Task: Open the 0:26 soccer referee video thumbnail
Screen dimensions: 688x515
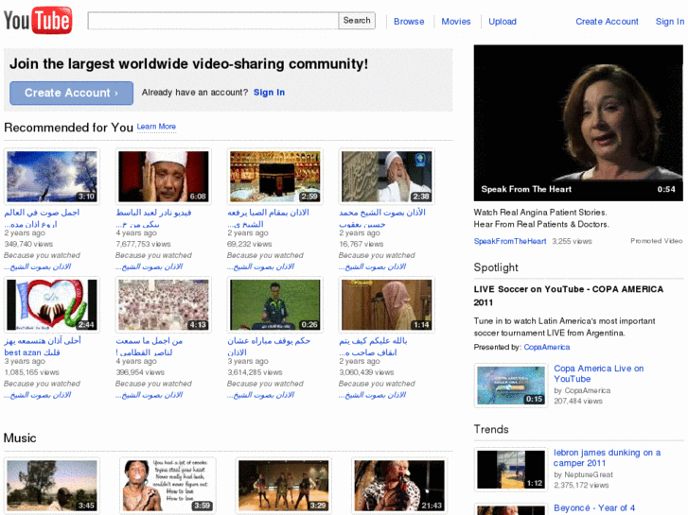Action: coord(275,305)
